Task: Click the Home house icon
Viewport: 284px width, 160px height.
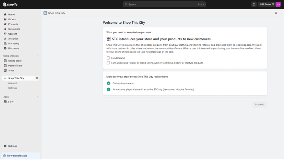Action: pos(5,14)
